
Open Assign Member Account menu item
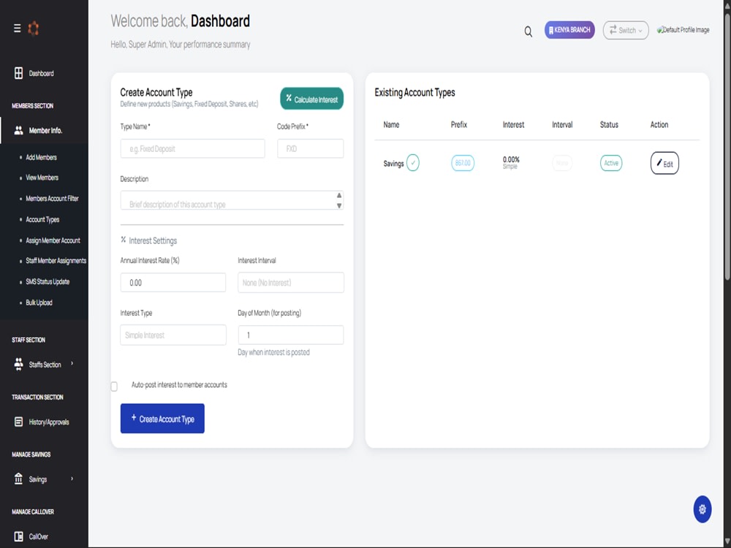pyautogui.click(x=53, y=240)
